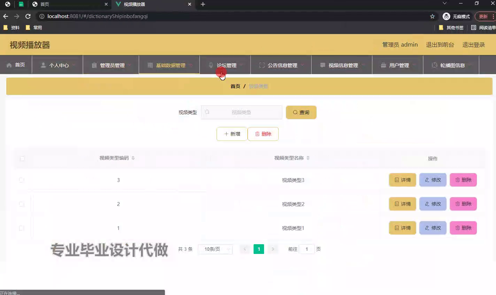Click 修改 for 视频类型1
Viewport: 496px width, 295px height.
433,228
